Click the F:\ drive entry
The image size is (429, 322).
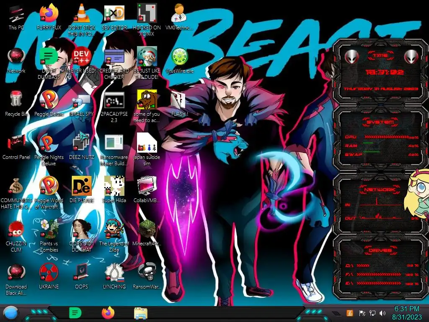tap(382, 274)
